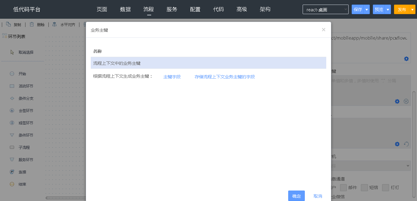Click gear icon in the business key field

[397, 101]
